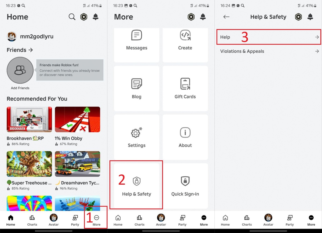Open the Create tile
The width and height of the screenshot is (322, 233).
(x=185, y=45)
